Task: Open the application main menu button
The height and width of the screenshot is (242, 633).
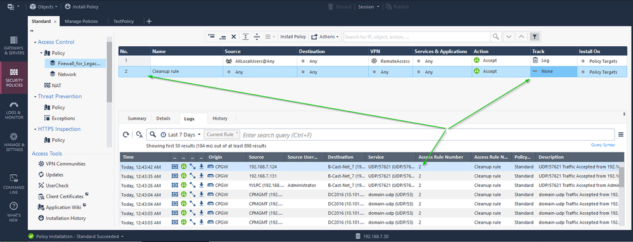Action: [x=13, y=6]
